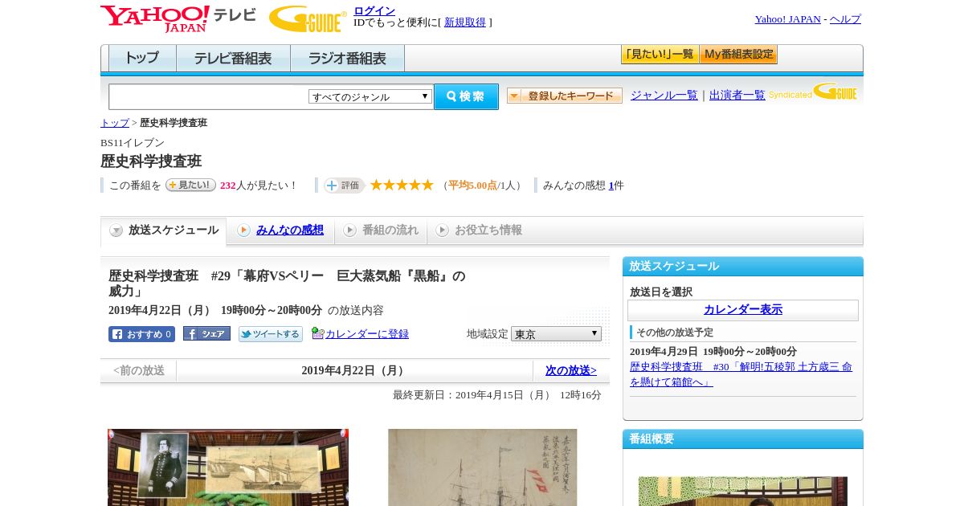Open the ヘルプ link
This screenshot has width=964, height=506.
tap(845, 19)
